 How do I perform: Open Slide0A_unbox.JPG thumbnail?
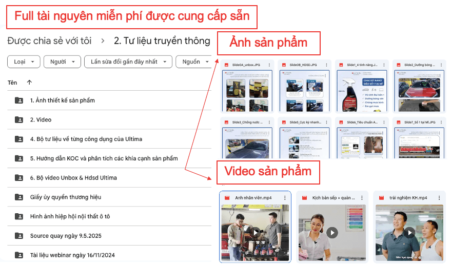247,91
